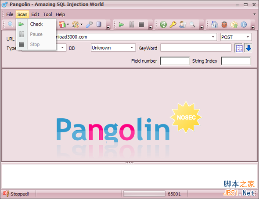
Task: Click the green Check icon in Scan menu
Action: tap(21, 24)
